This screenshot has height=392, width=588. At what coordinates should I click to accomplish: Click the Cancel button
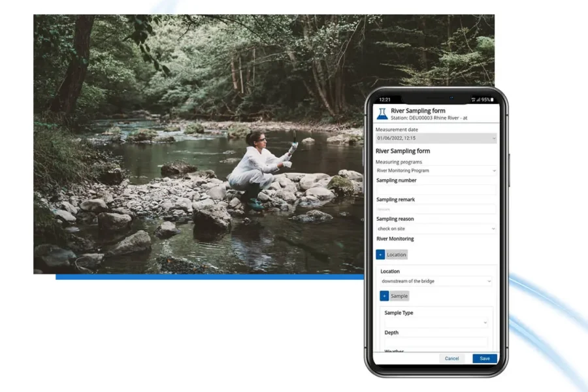pyautogui.click(x=452, y=358)
